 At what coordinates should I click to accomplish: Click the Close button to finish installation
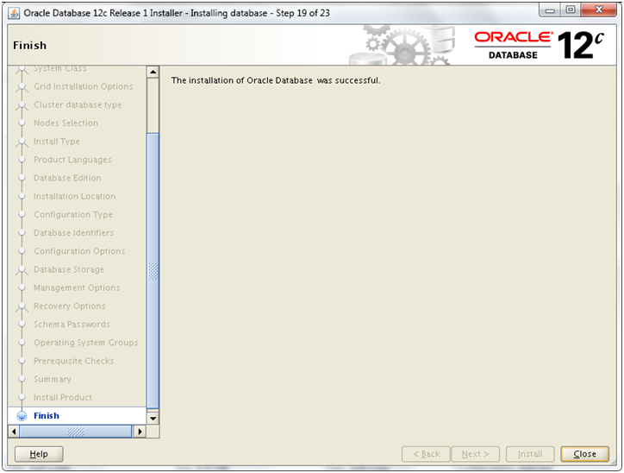(x=584, y=454)
